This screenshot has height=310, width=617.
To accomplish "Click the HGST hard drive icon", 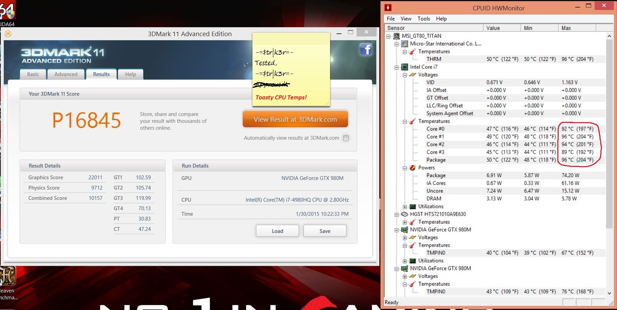I will [405, 214].
